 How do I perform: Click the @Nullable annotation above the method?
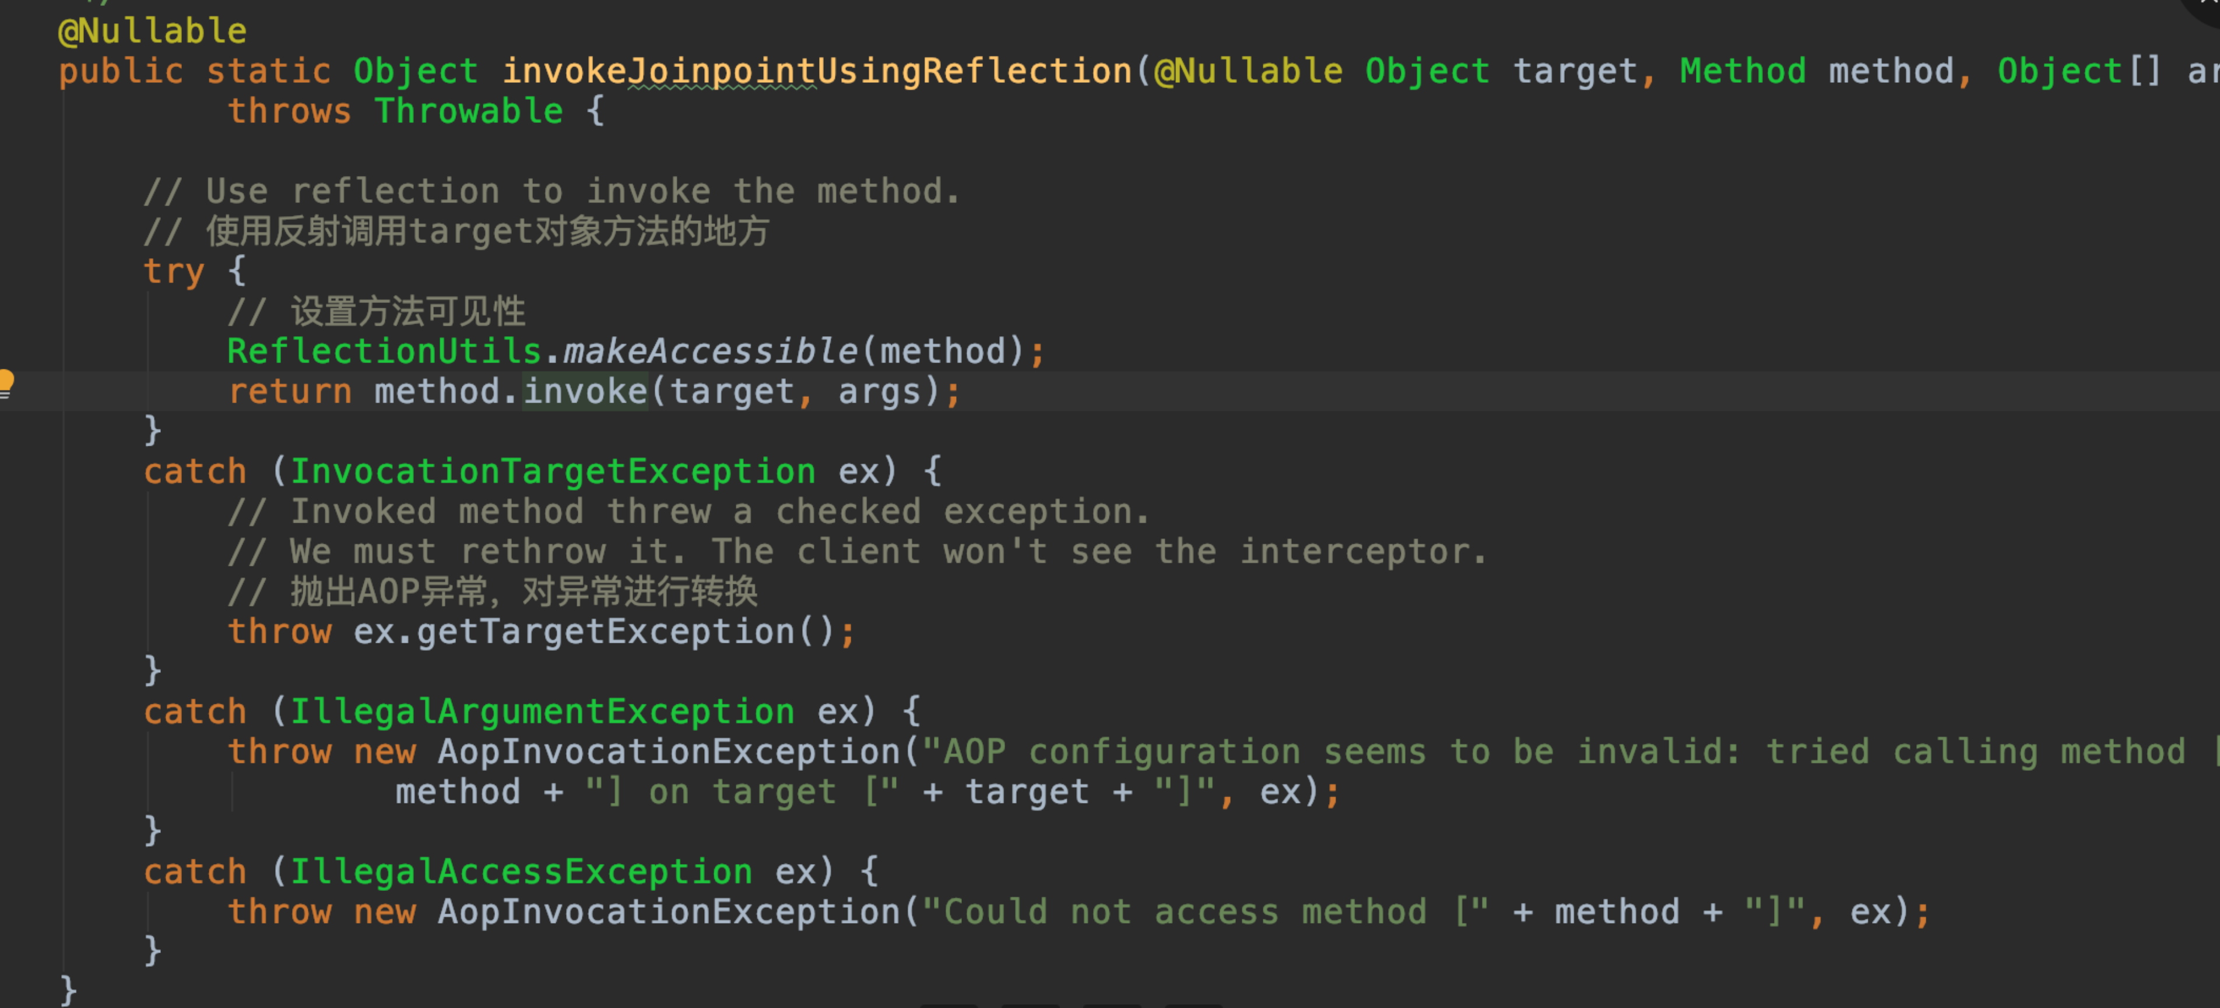tap(153, 32)
